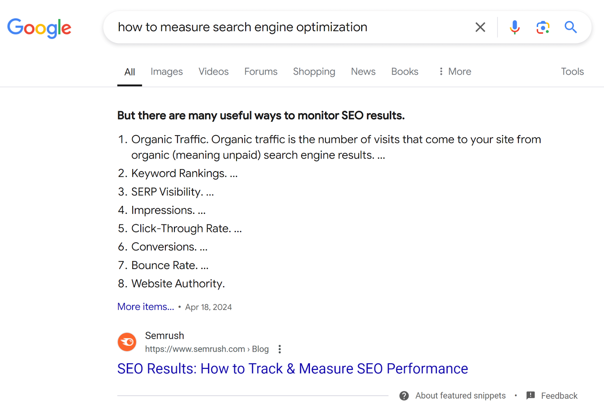Open Google Lens image search icon
This screenshot has width=604, height=420.
[x=543, y=27]
